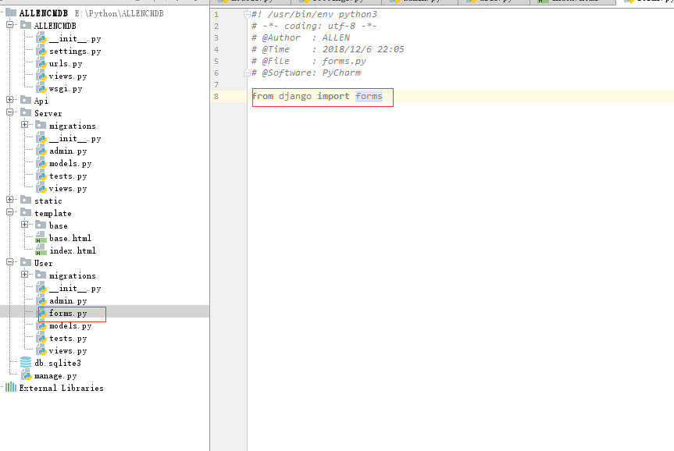Click the root ALLENCMDB project folder icon
Image resolution: width=674 pixels, height=451 pixels.
pos(11,13)
